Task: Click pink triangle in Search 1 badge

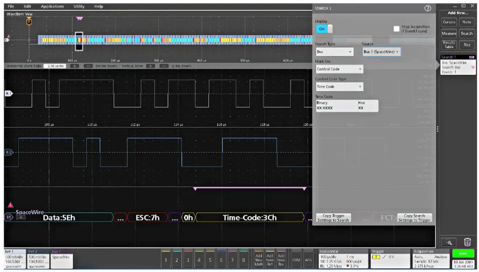Action: (x=473, y=67)
